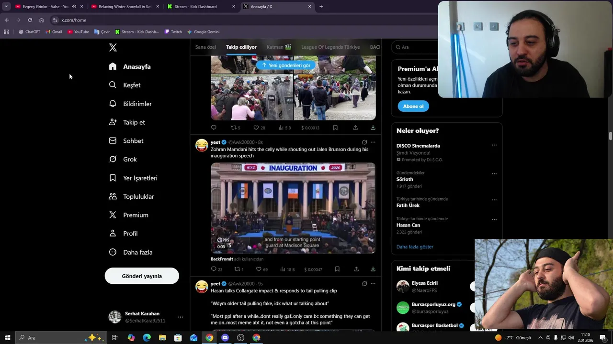
Task: Open ChatGPT bookmark
Action: pos(29,32)
